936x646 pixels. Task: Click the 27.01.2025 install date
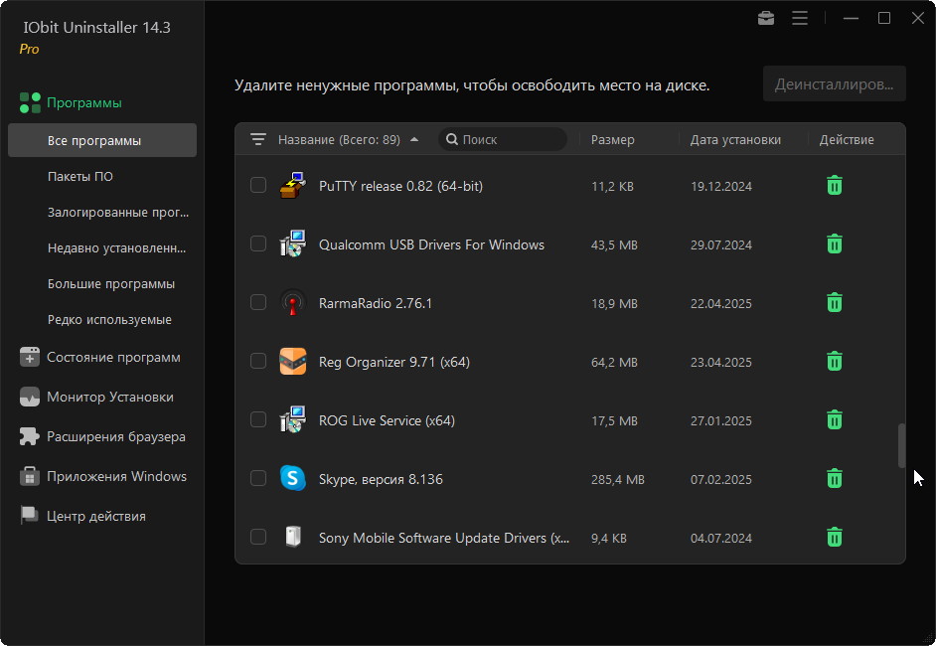[721, 421]
